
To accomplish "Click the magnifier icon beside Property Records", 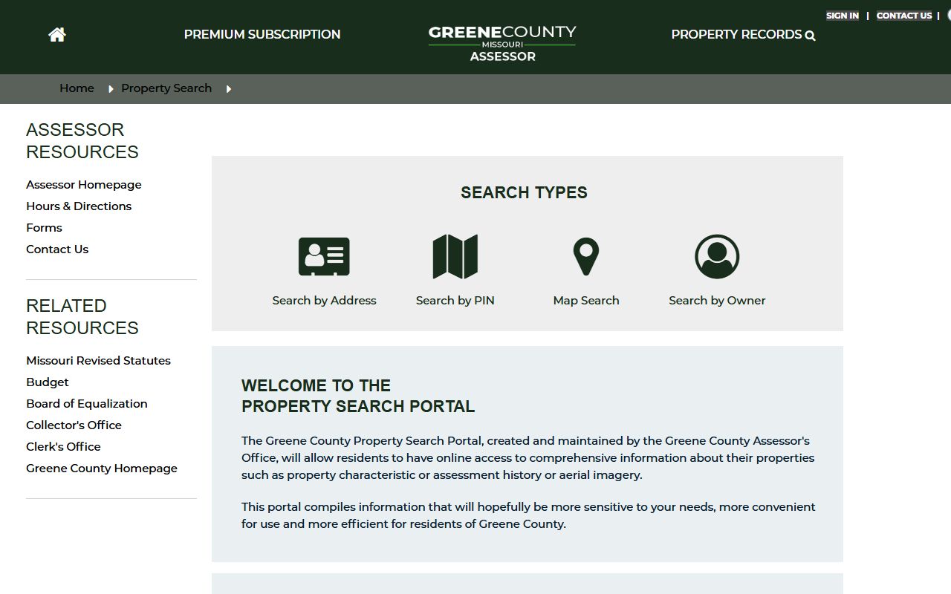I will click(811, 36).
